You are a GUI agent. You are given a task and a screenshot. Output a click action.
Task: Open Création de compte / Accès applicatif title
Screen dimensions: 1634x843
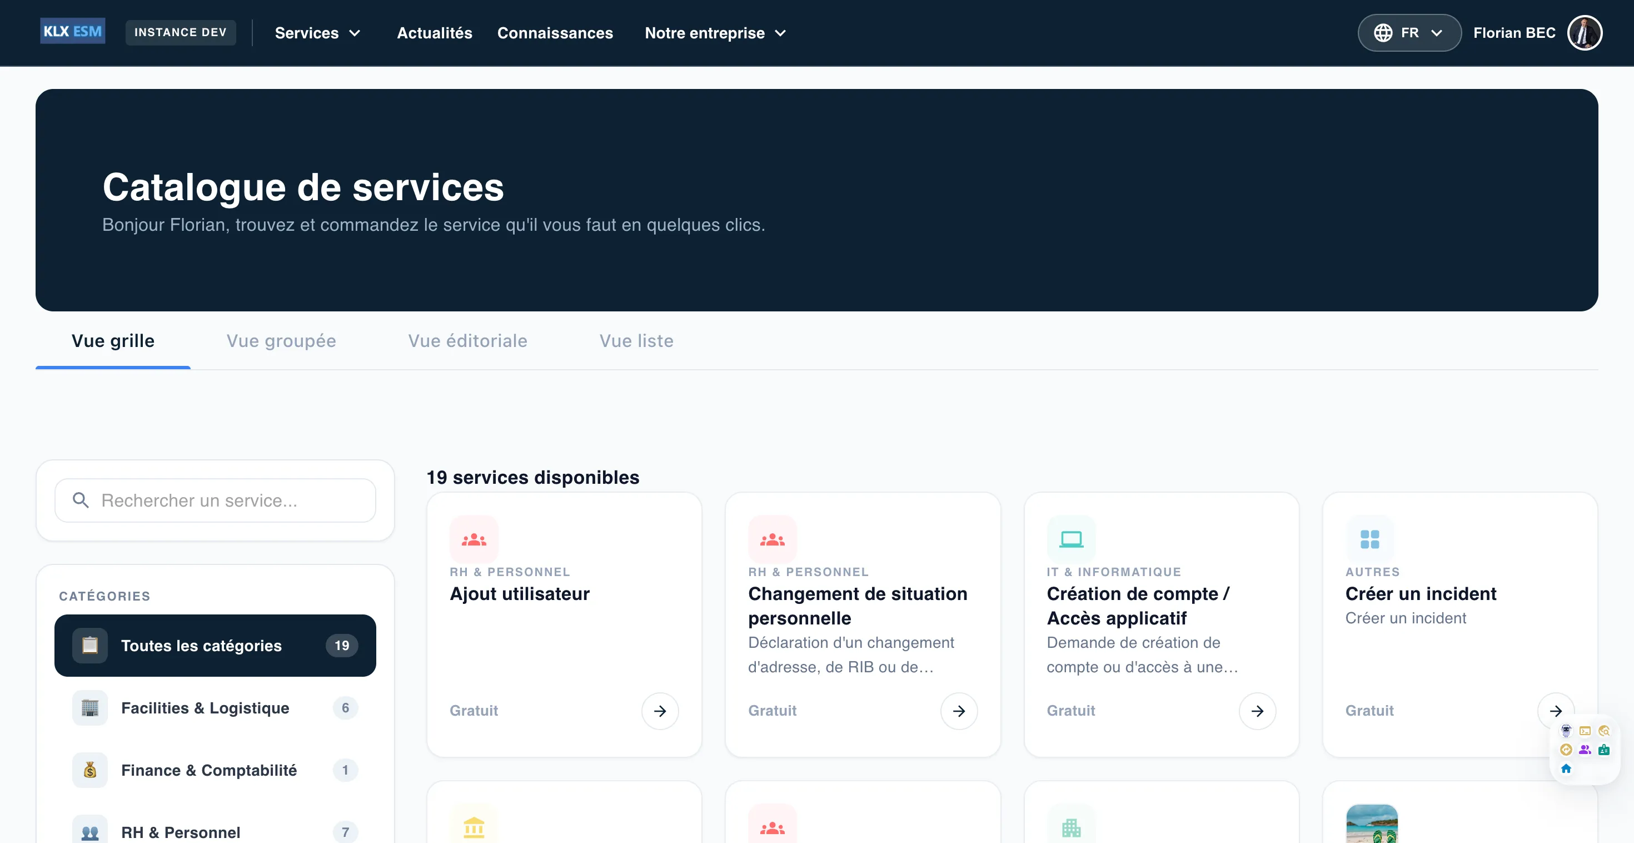[1138, 606]
